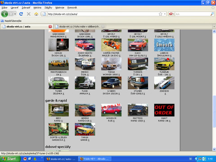Open the MANTRABEACH yellow car thumbnail
This screenshot has height=162, width=216.
58,64
